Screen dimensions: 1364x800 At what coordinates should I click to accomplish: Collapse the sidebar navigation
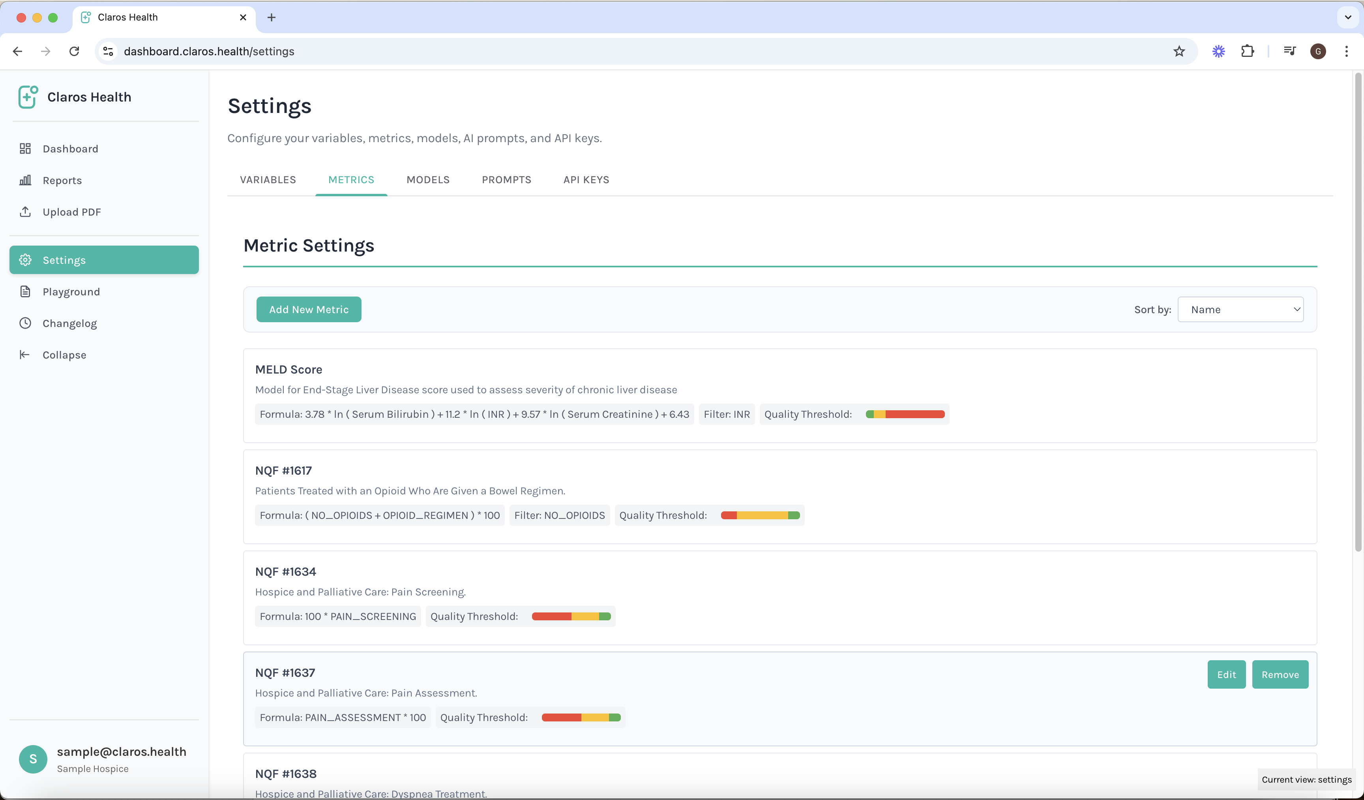pyautogui.click(x=64, y=354)
